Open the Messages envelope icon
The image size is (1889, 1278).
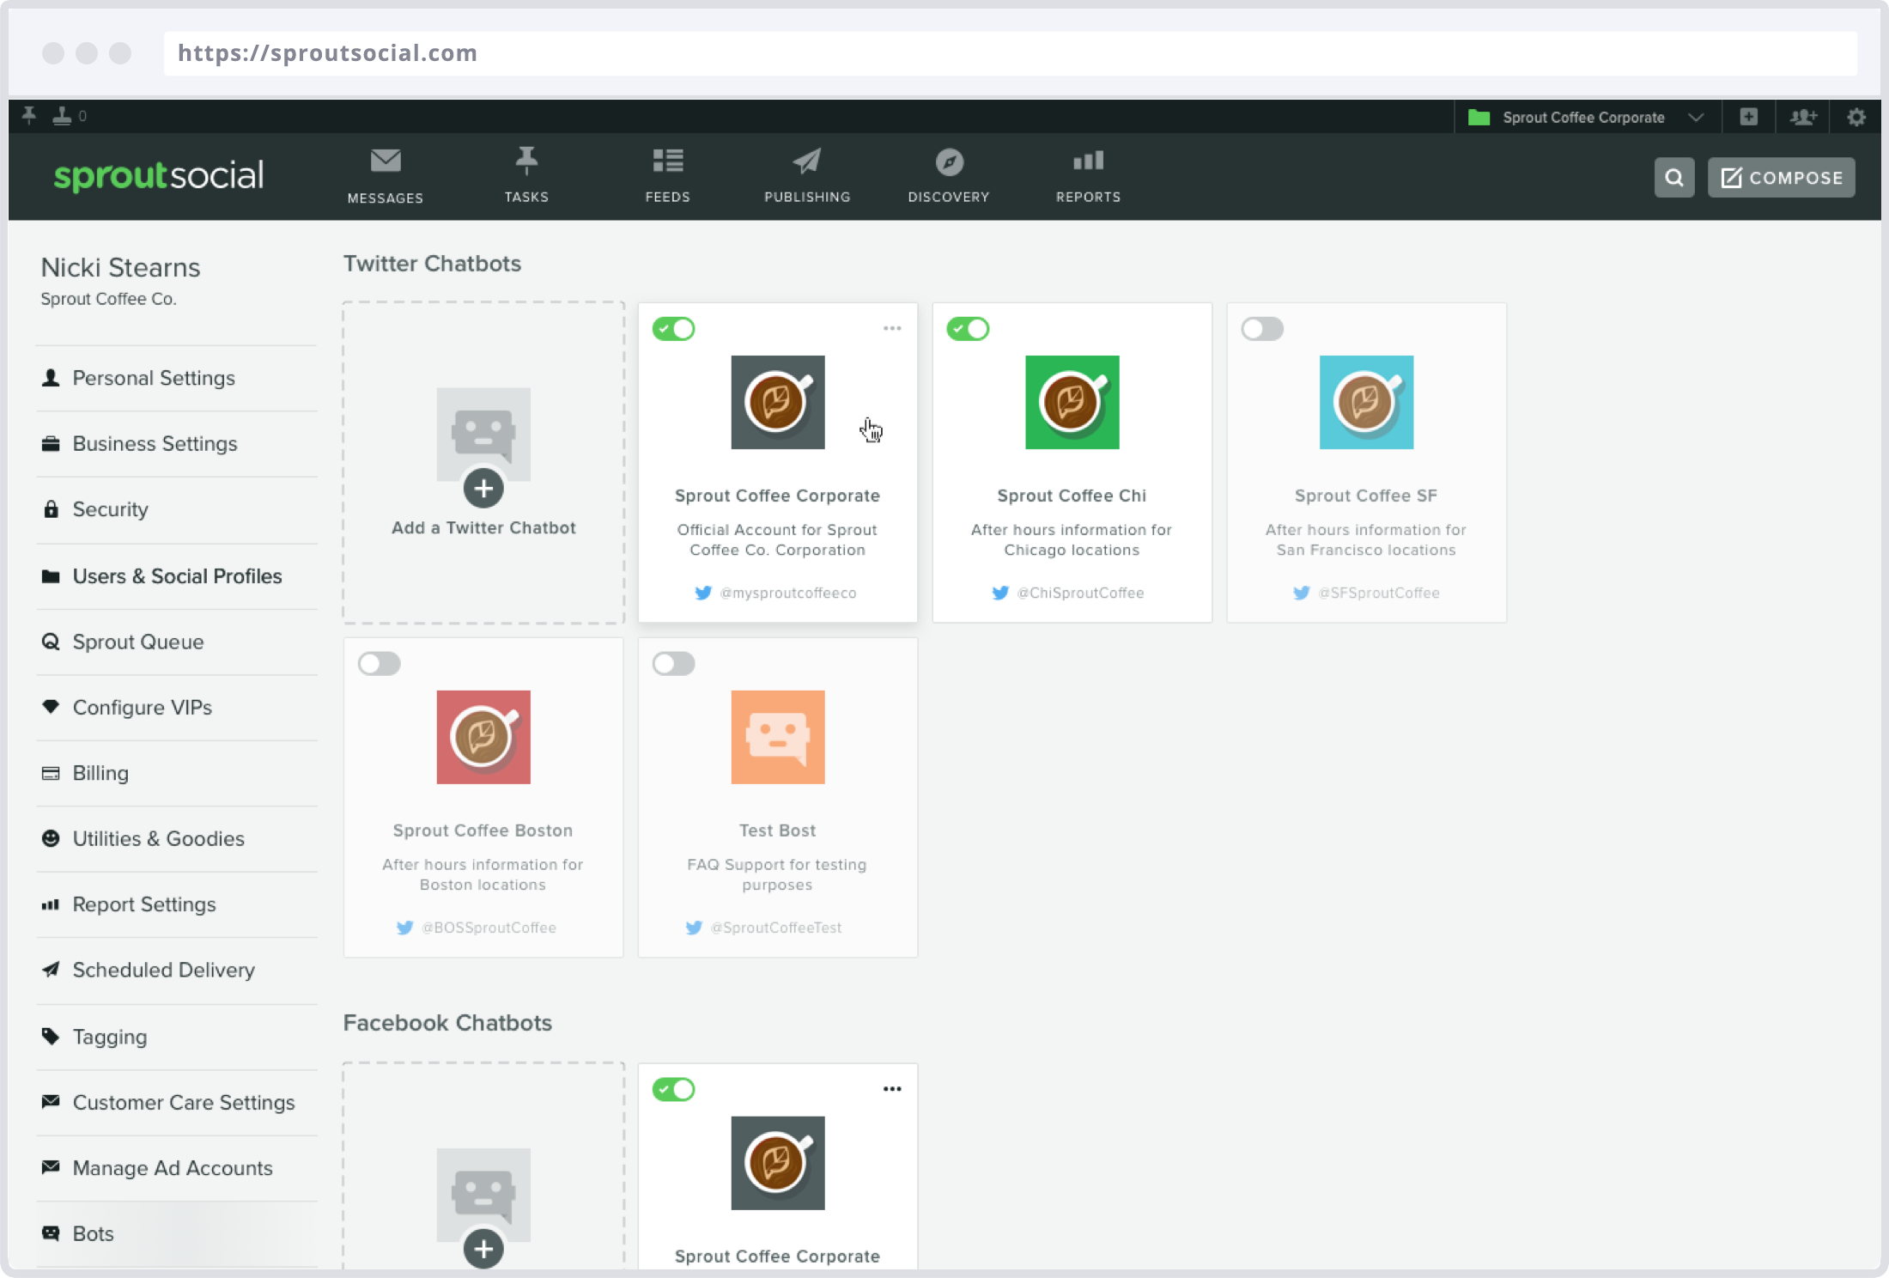pyautogui.click(x=386, y=161)
